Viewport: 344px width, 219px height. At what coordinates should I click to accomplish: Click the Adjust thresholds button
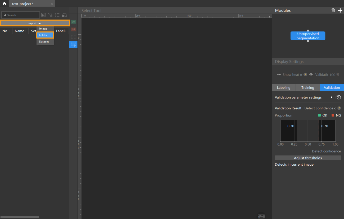pos(308,158)
